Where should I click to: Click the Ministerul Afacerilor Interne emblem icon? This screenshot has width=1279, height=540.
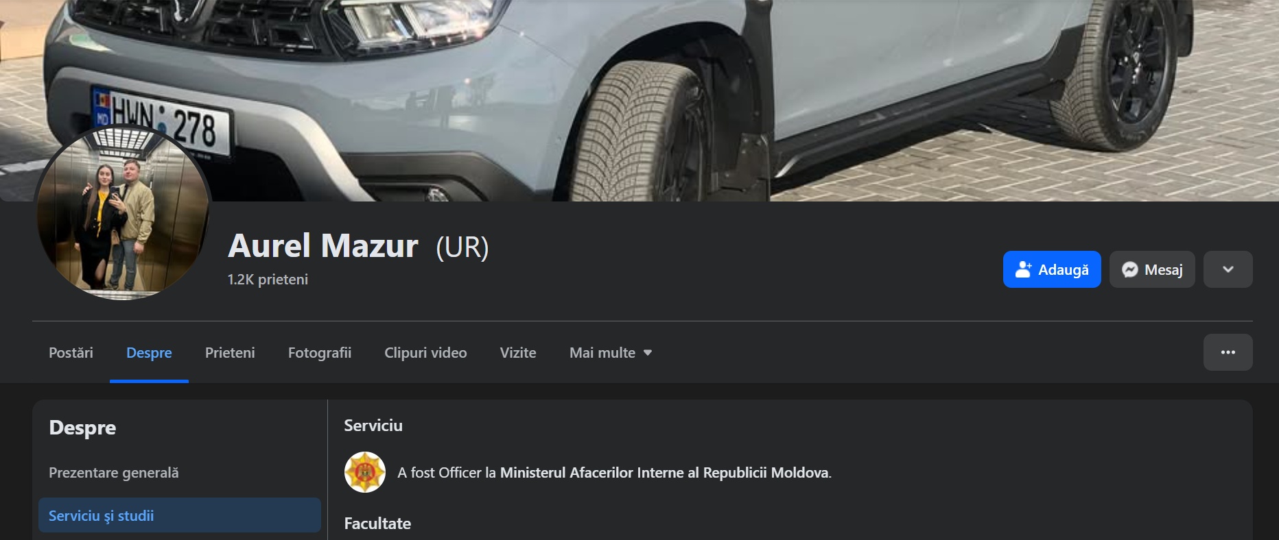tap(364, 472)
